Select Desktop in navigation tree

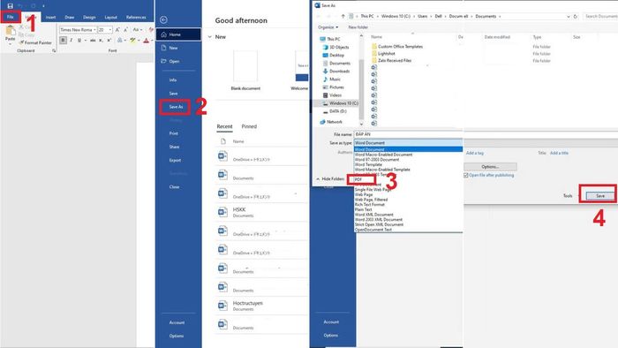[334, 55]
